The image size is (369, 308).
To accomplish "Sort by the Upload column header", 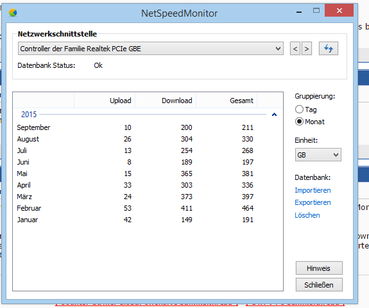I will pyautogui.click(x=105, y=101).
